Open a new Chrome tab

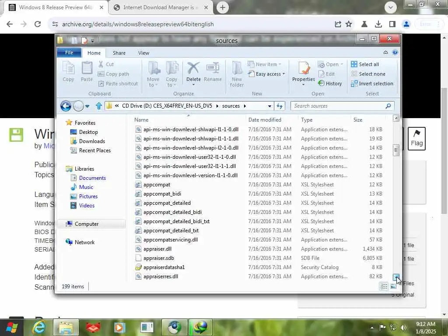(x=223, y=7)
